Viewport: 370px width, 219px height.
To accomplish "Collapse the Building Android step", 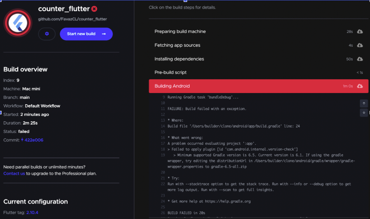I will tap(258, 86).
